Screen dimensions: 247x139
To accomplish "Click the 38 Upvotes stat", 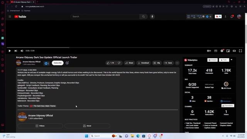I will pyautogui.click(x=209, y=98).
